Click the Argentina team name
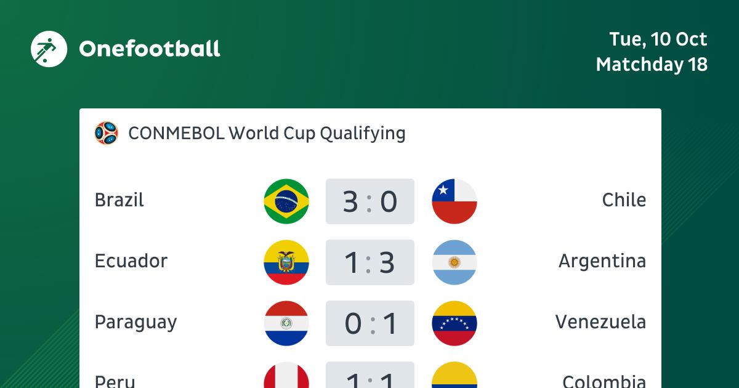The height and width of the screenshot is (388, 739). pos(602,261)
